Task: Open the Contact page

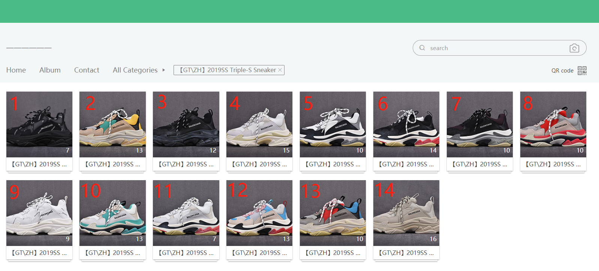Action: [x=87, y=70]
